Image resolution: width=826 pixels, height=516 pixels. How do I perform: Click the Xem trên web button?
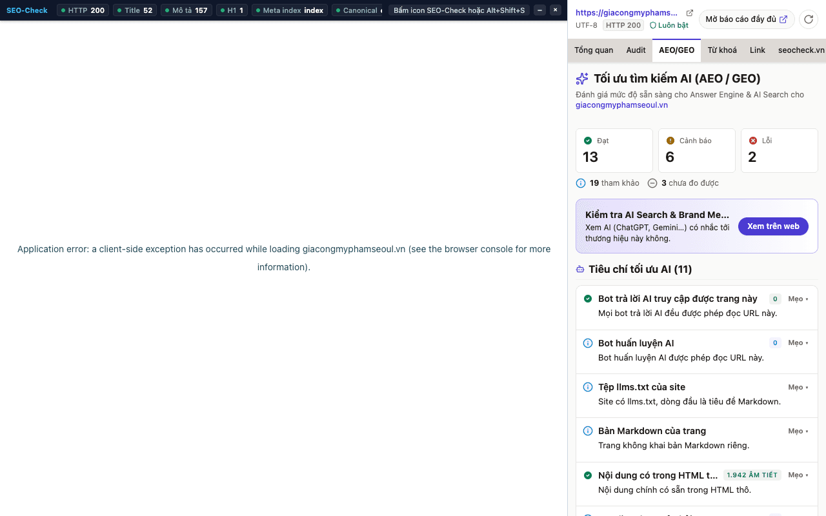(x=773, y=226)
